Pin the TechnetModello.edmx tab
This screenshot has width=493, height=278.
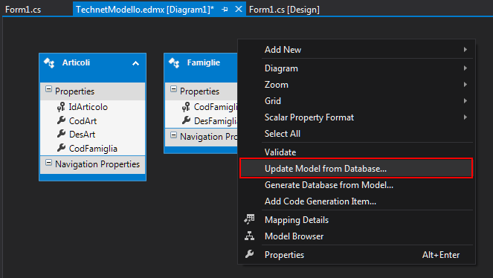[x=225, y=10]
